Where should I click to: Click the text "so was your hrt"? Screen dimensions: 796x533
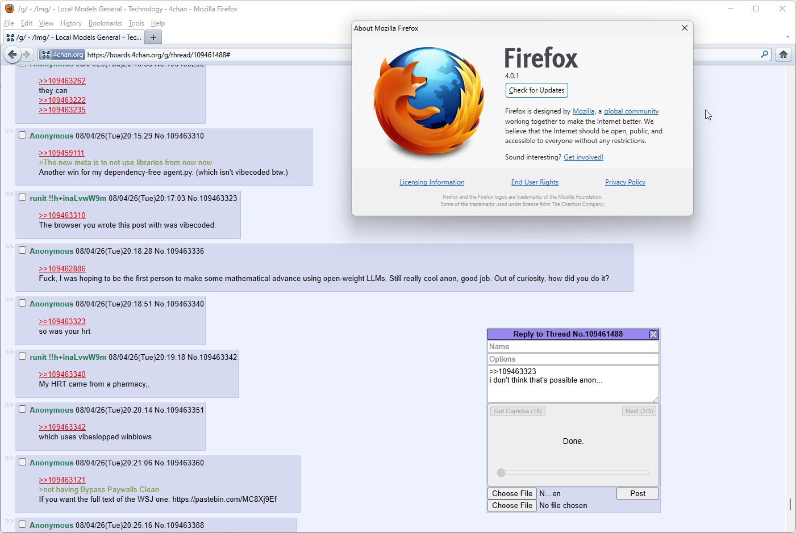tap(65, 331)
